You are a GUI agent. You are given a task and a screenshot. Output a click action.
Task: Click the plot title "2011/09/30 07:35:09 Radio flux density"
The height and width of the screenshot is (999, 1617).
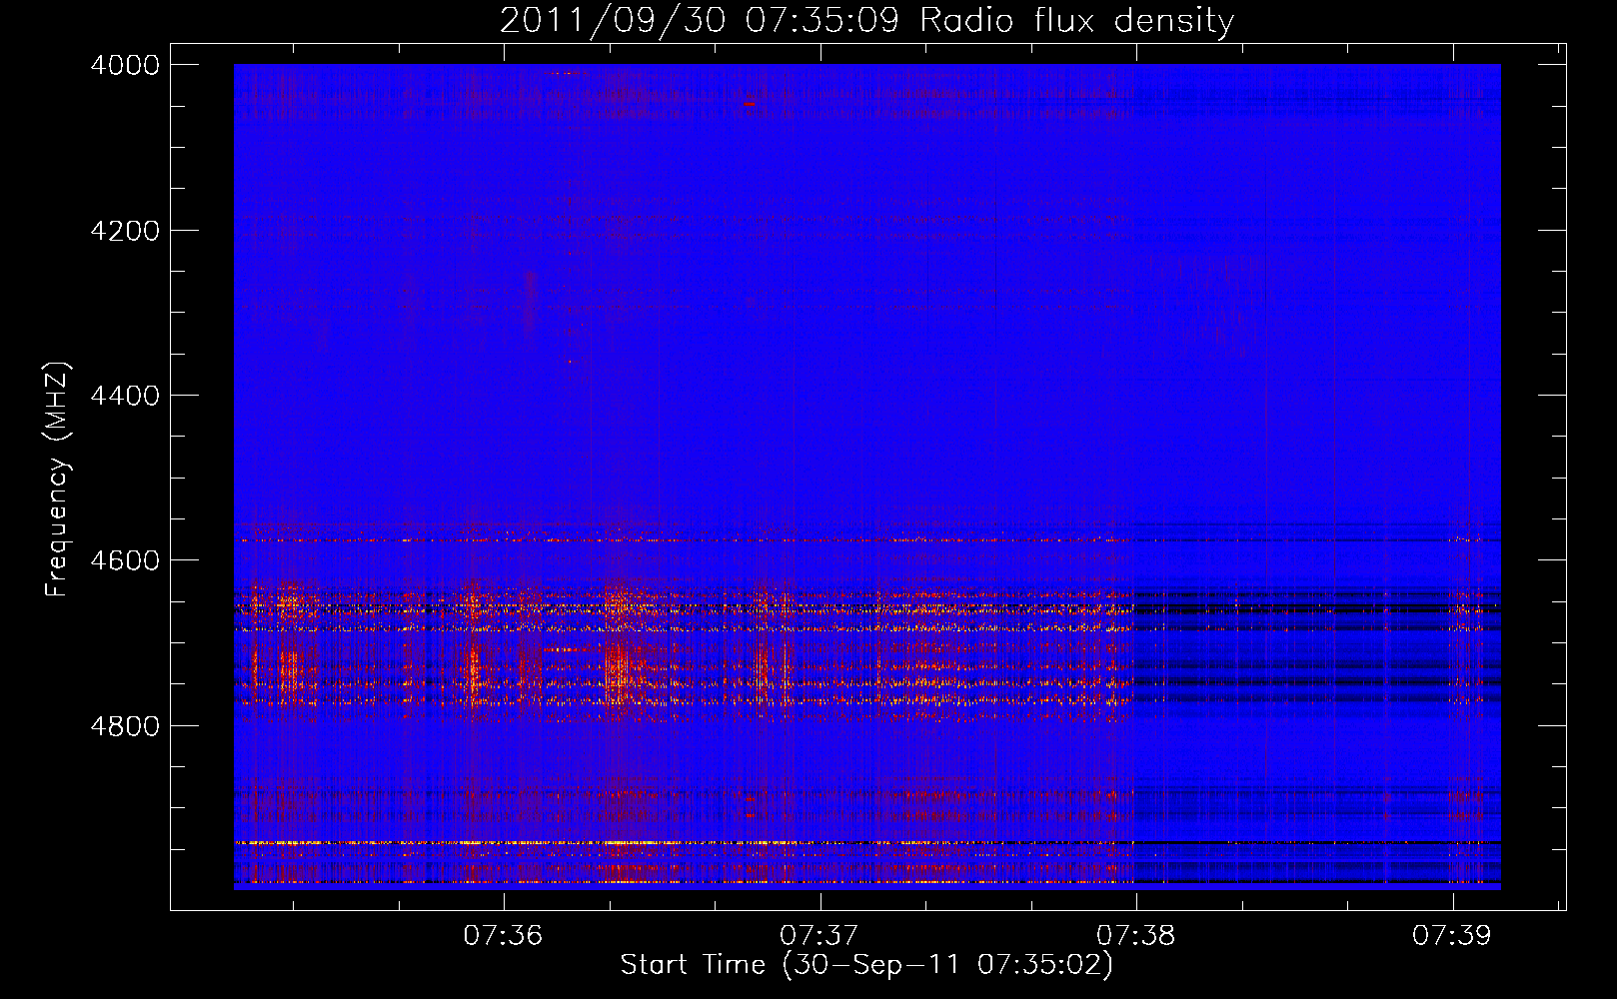(866, 20)
